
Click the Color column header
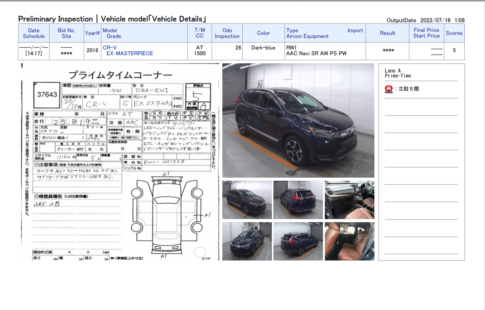click(263, 33)
